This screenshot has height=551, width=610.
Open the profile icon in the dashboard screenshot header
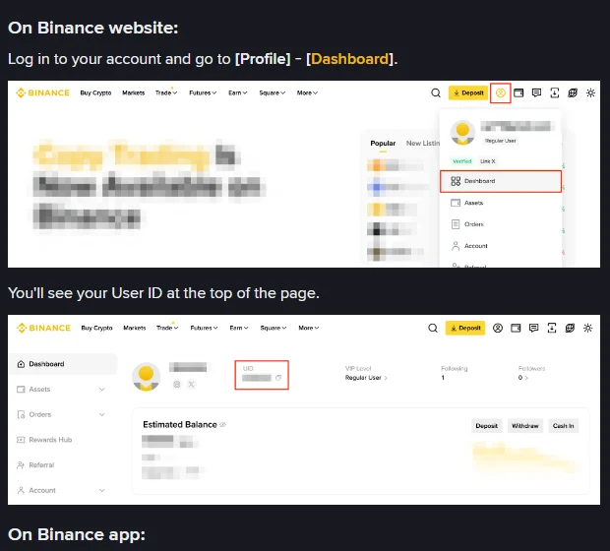(x=498, y=328)
